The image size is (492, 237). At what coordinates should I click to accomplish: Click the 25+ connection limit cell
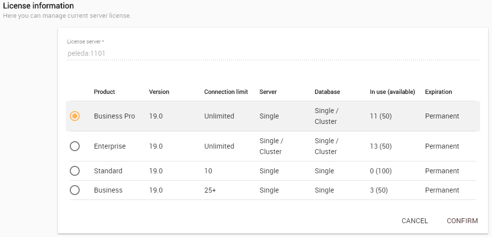[210, 190]
